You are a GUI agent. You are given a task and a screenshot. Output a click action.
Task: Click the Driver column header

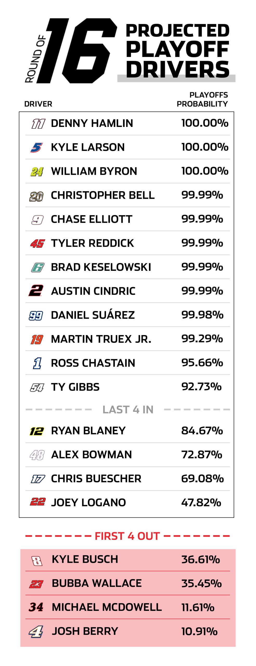pos(38,104)
